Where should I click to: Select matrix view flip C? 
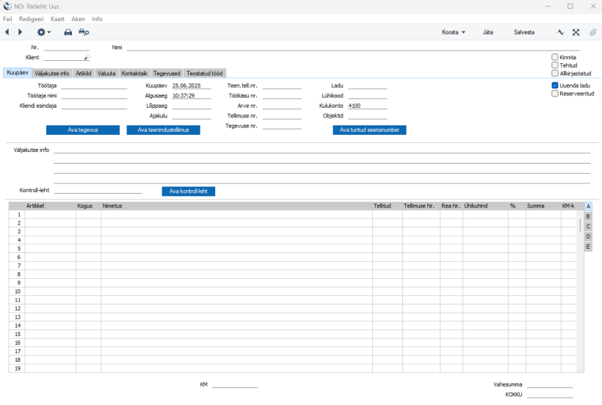click(588, 226)
